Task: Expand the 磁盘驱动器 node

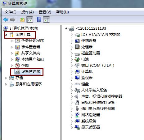Action: (72, 53)
